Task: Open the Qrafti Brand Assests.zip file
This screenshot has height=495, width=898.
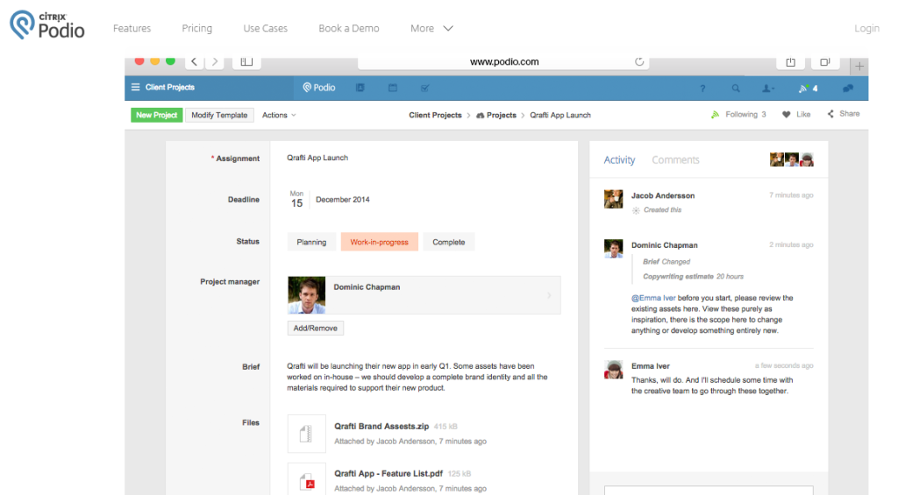Action: click(x=381, y=427)
